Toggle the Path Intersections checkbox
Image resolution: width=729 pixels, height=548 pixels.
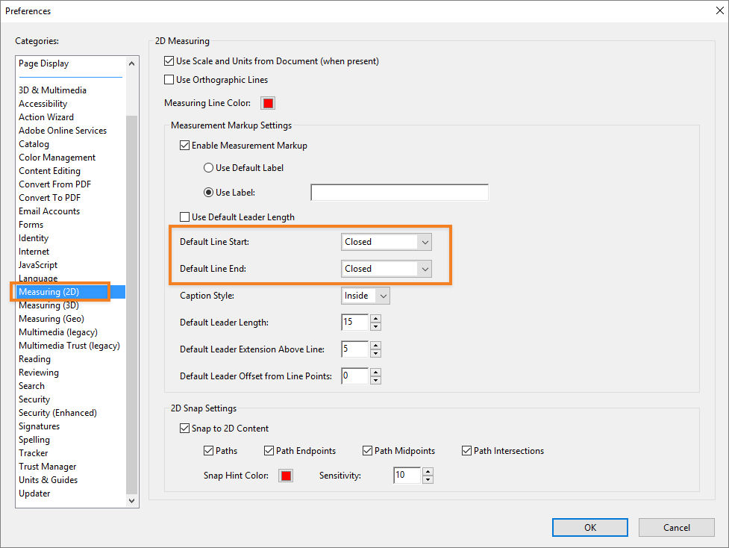point(466,450)
